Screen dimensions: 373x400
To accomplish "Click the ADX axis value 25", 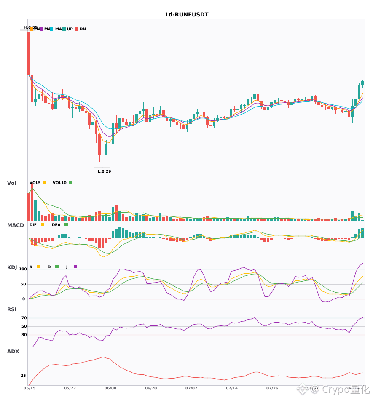I will click(x=23, y=376).
